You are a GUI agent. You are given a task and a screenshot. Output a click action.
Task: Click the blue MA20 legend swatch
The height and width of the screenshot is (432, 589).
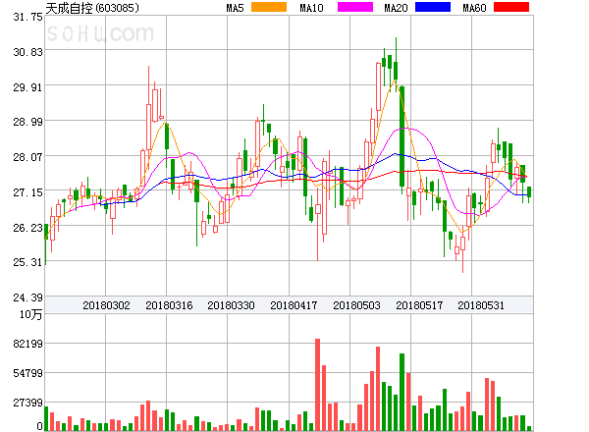pos(433,7)
